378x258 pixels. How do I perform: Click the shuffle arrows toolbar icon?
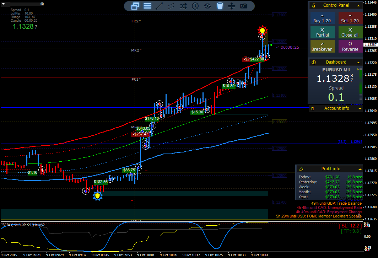[183, 6]
